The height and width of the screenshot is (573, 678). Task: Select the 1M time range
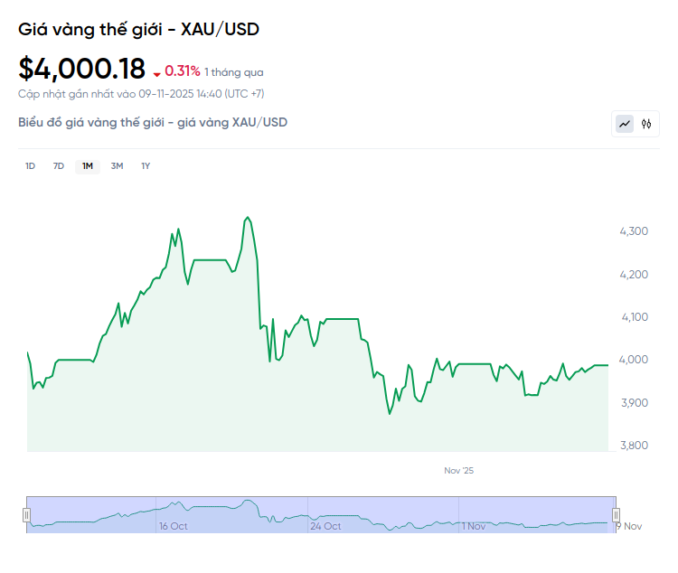coord(88,165)
